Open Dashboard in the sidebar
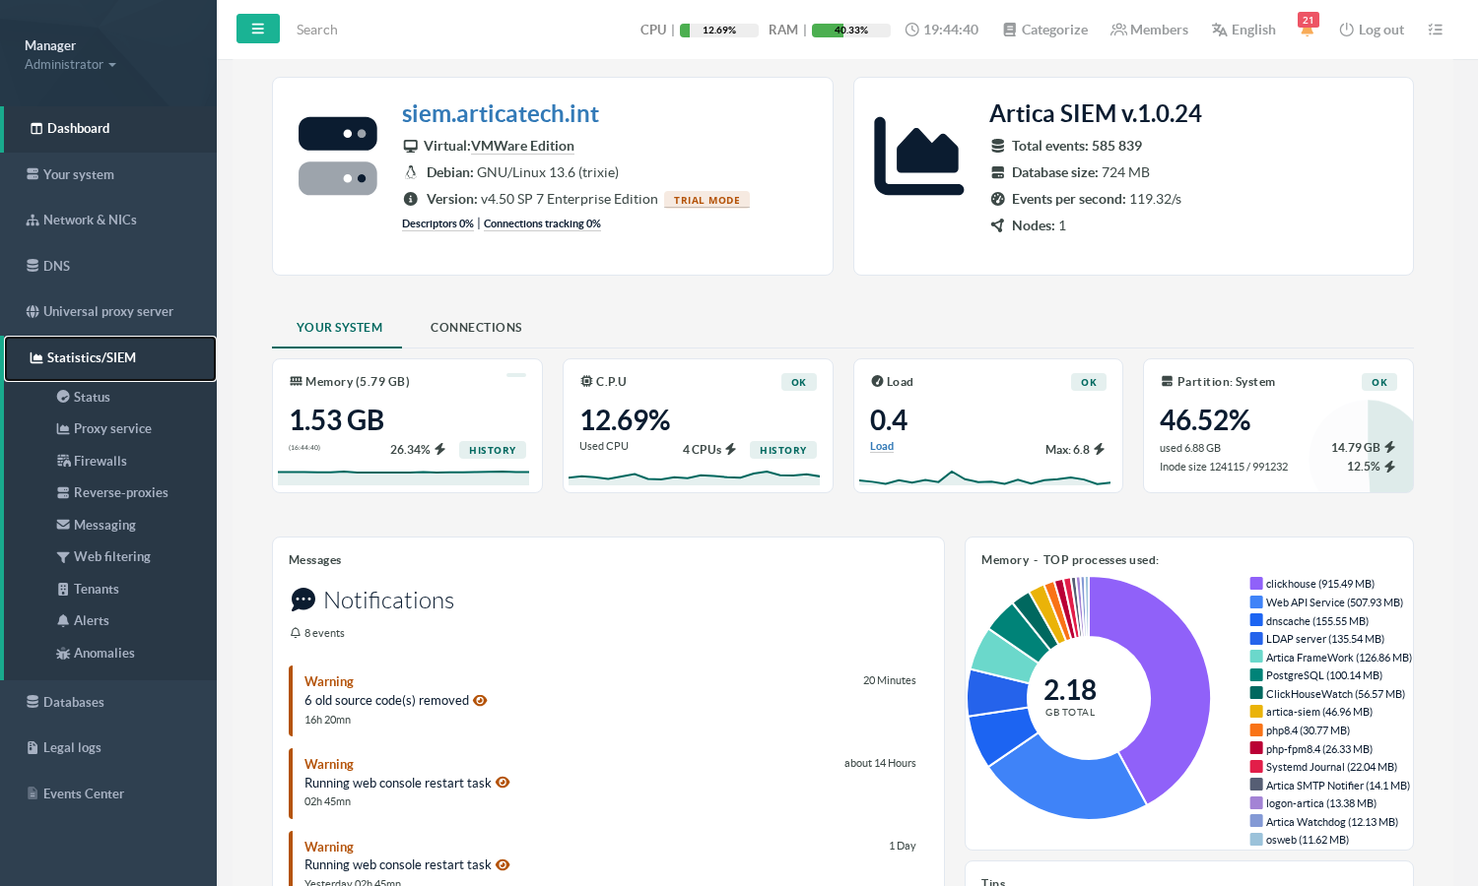This screenshot has width=1478, height=886. click(x=108, y=129)
